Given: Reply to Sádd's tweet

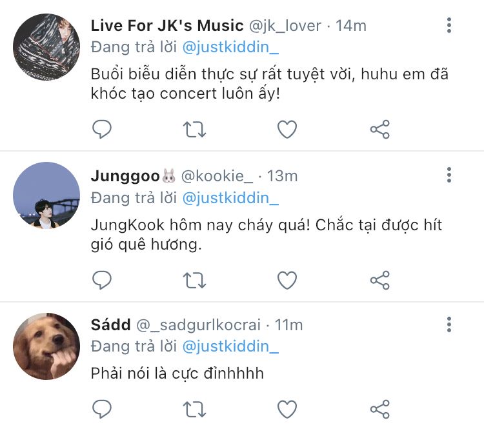Looking at the screenshot, I should (102, 409).
